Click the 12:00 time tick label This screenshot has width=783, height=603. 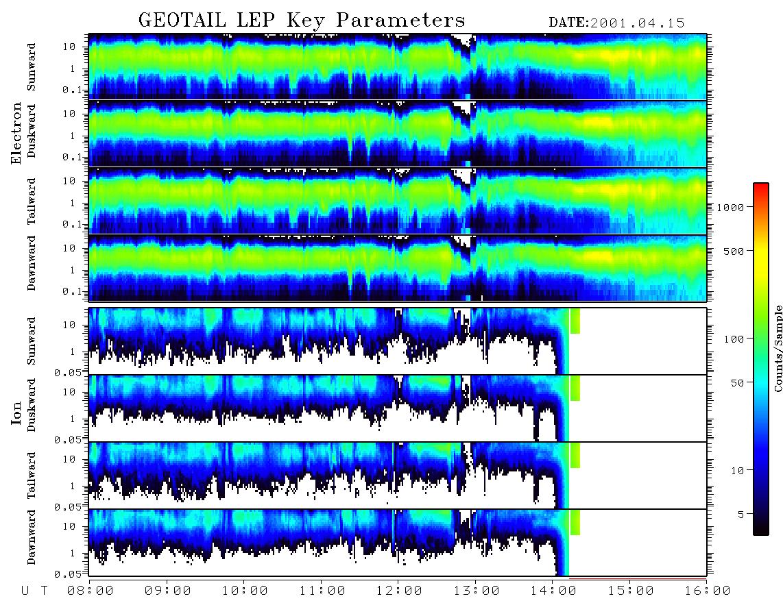(399, 591)
